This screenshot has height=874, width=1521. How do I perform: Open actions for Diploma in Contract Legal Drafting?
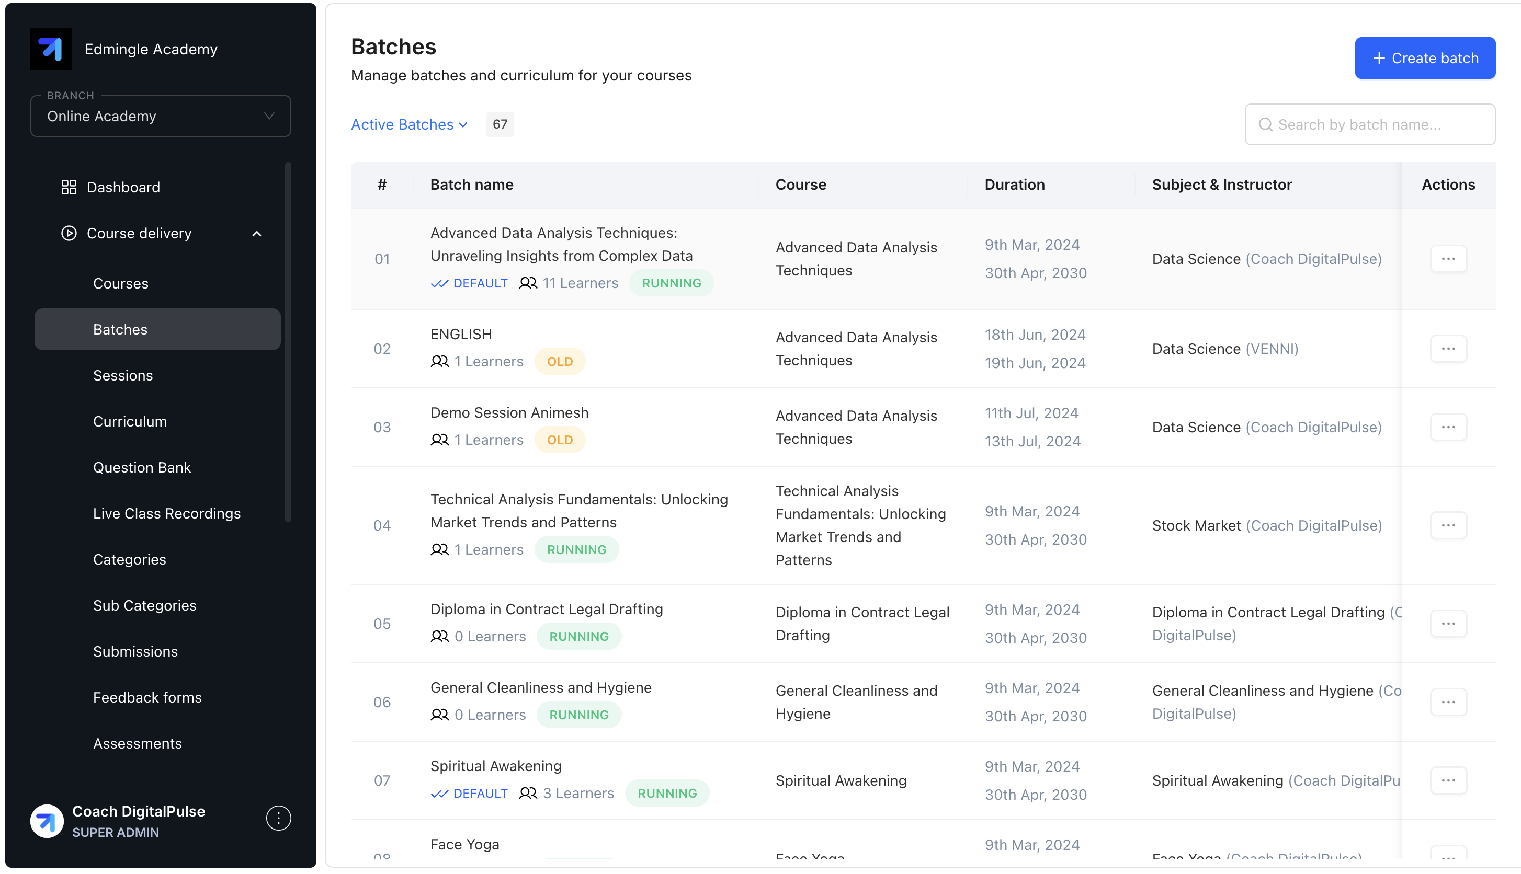pos(1448,624)
